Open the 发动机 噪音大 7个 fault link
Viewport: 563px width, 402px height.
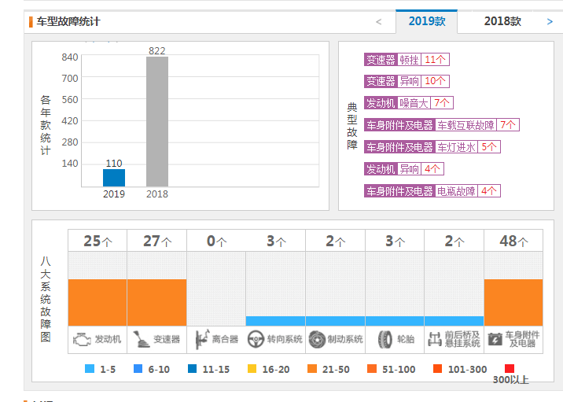coord(409,103)
